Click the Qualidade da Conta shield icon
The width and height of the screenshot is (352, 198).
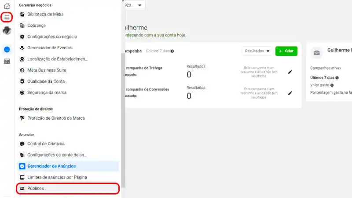22,81
